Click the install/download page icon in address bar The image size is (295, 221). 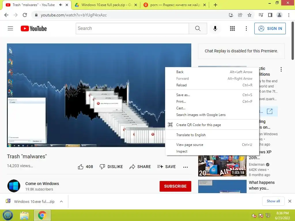tap(231, 15)
